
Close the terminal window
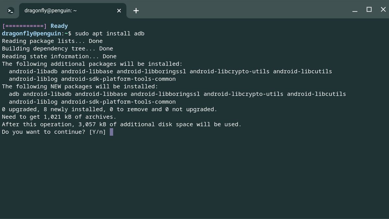click(x=383, y=9)
